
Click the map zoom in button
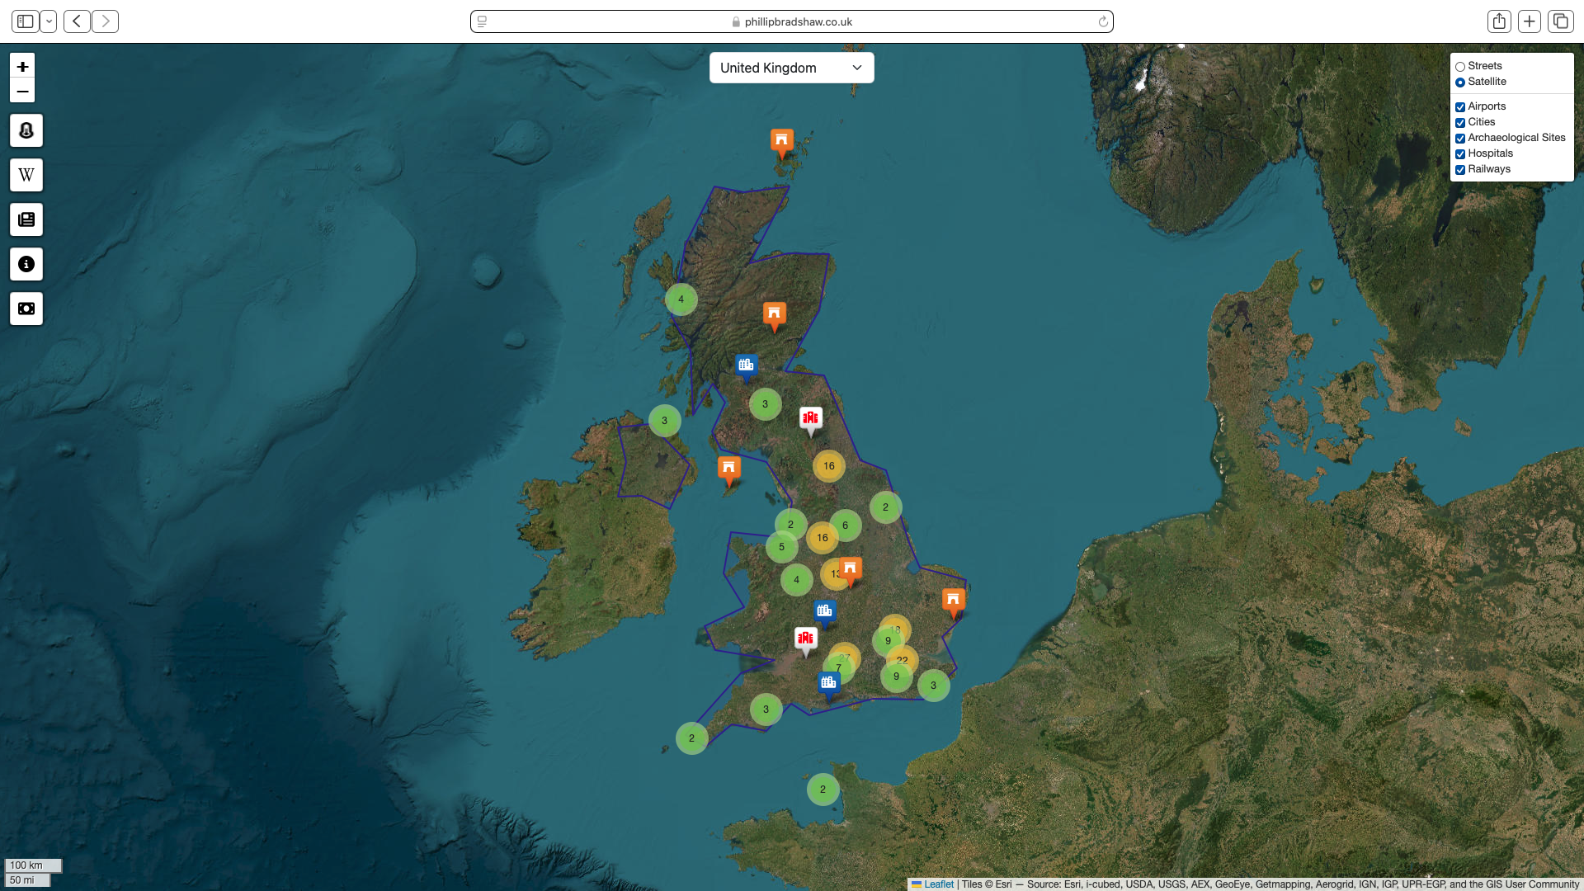coord(22,66)
